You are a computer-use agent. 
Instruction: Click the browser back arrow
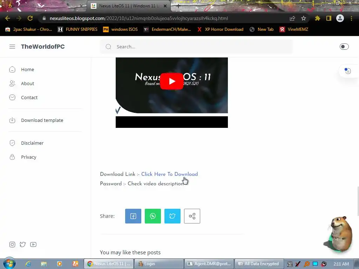[8, 18]
